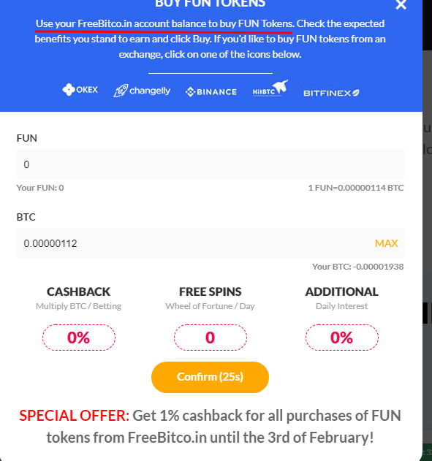Click the BUY FUN TOKENS title
The image size is (432, 461).
coord(210,4)
